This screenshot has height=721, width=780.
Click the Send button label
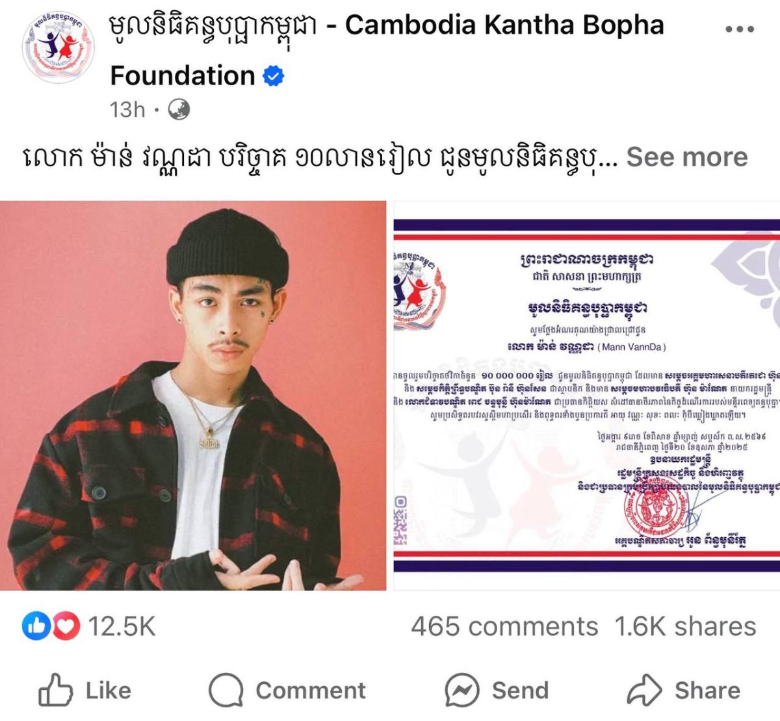click(520, 690)
